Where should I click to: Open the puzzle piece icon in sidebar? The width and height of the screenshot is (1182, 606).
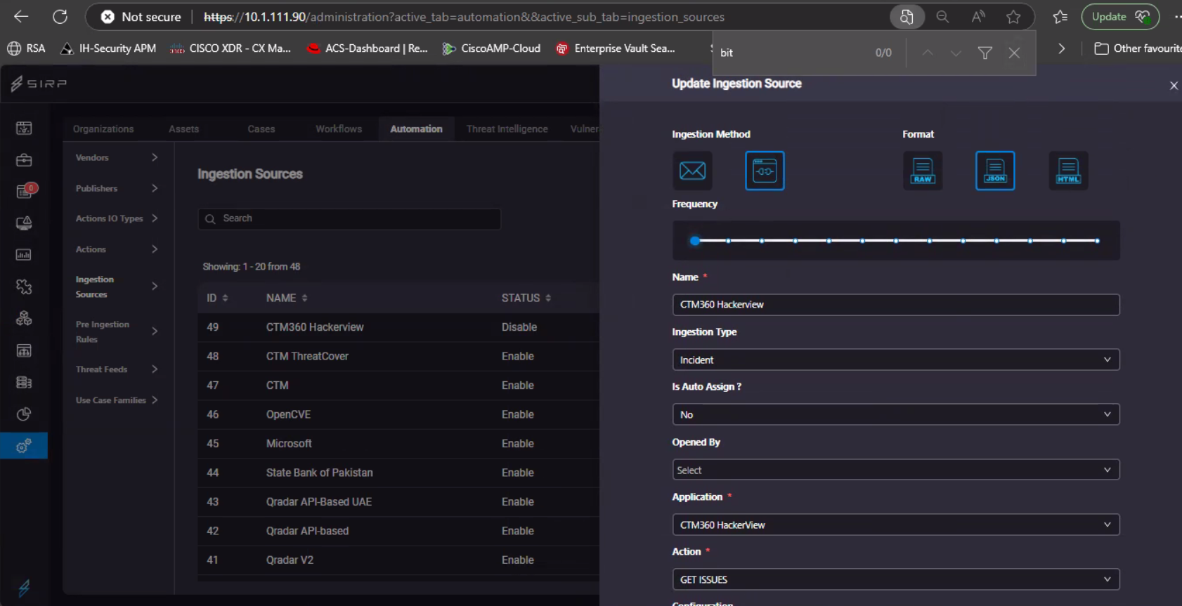pos(24,286)
